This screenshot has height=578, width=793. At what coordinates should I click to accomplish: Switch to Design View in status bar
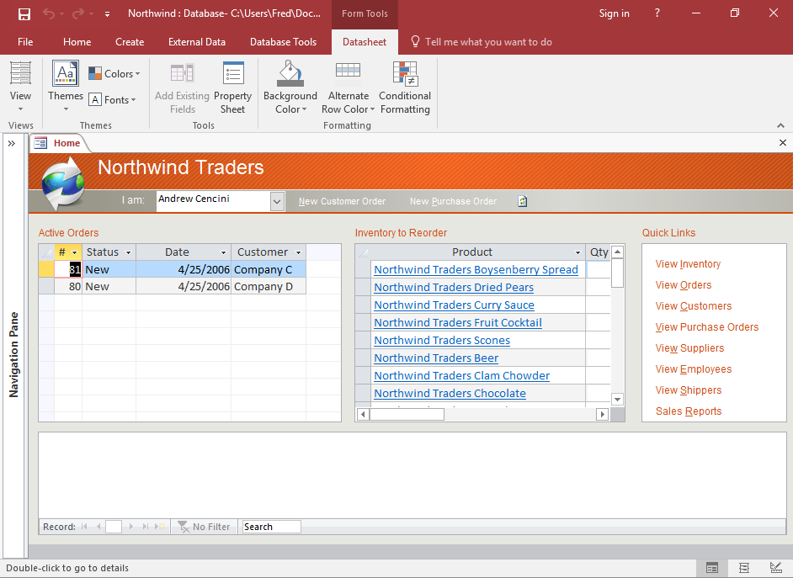[x=775, y=569]
